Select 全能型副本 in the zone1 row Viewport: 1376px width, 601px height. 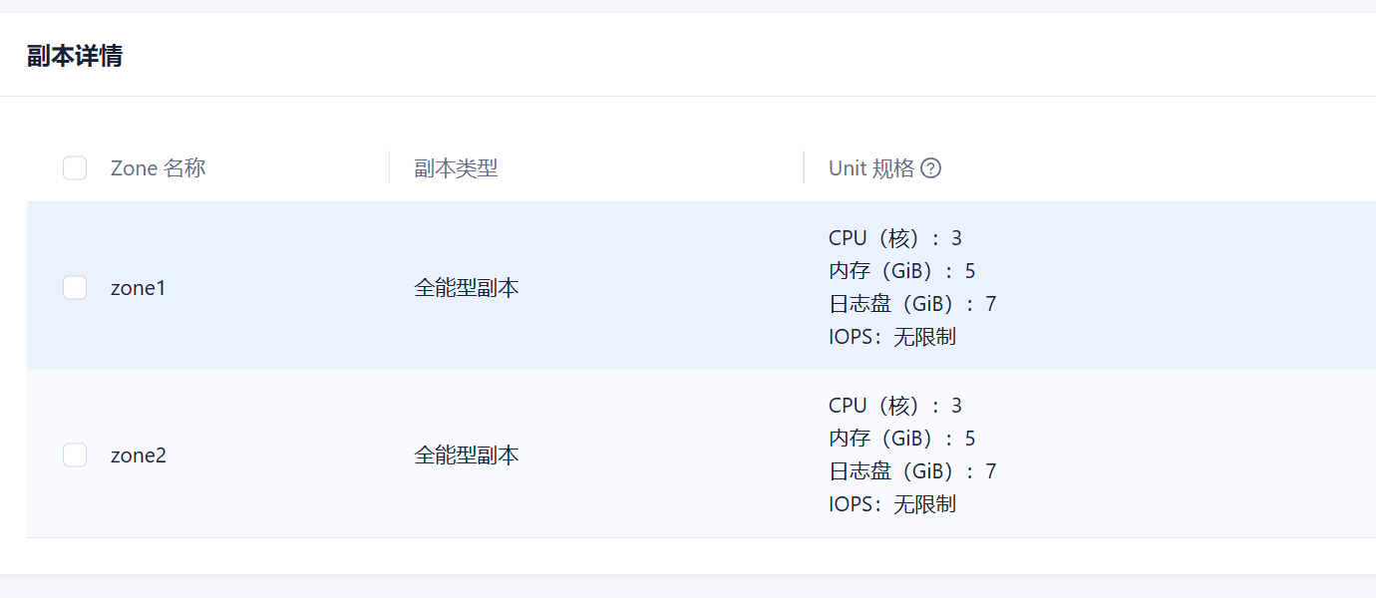point(467,288)
